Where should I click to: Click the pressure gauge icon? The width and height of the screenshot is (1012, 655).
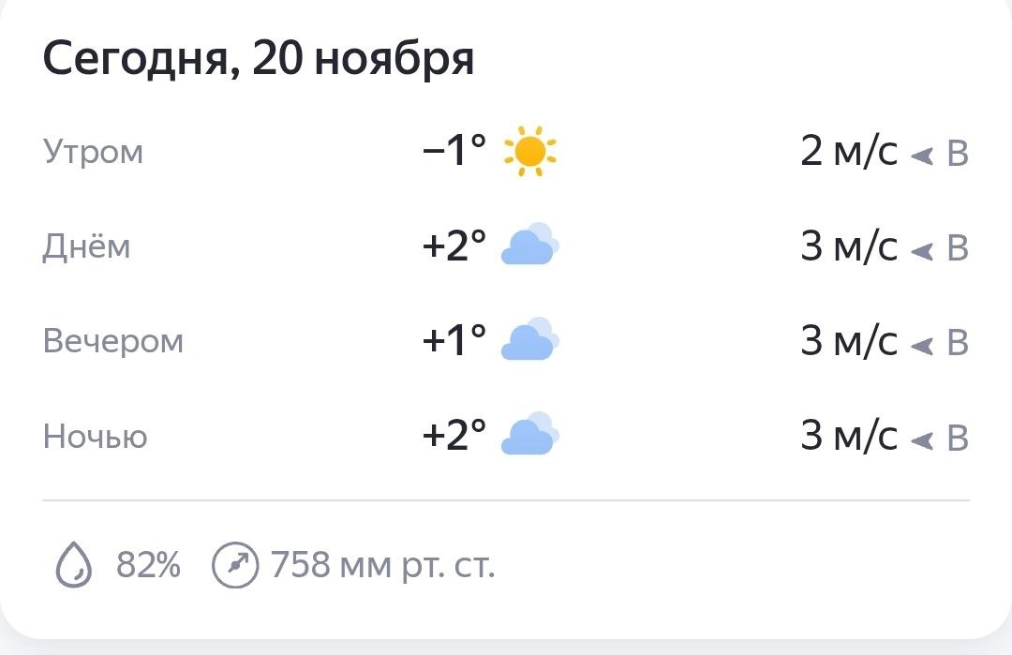[233, 566]
